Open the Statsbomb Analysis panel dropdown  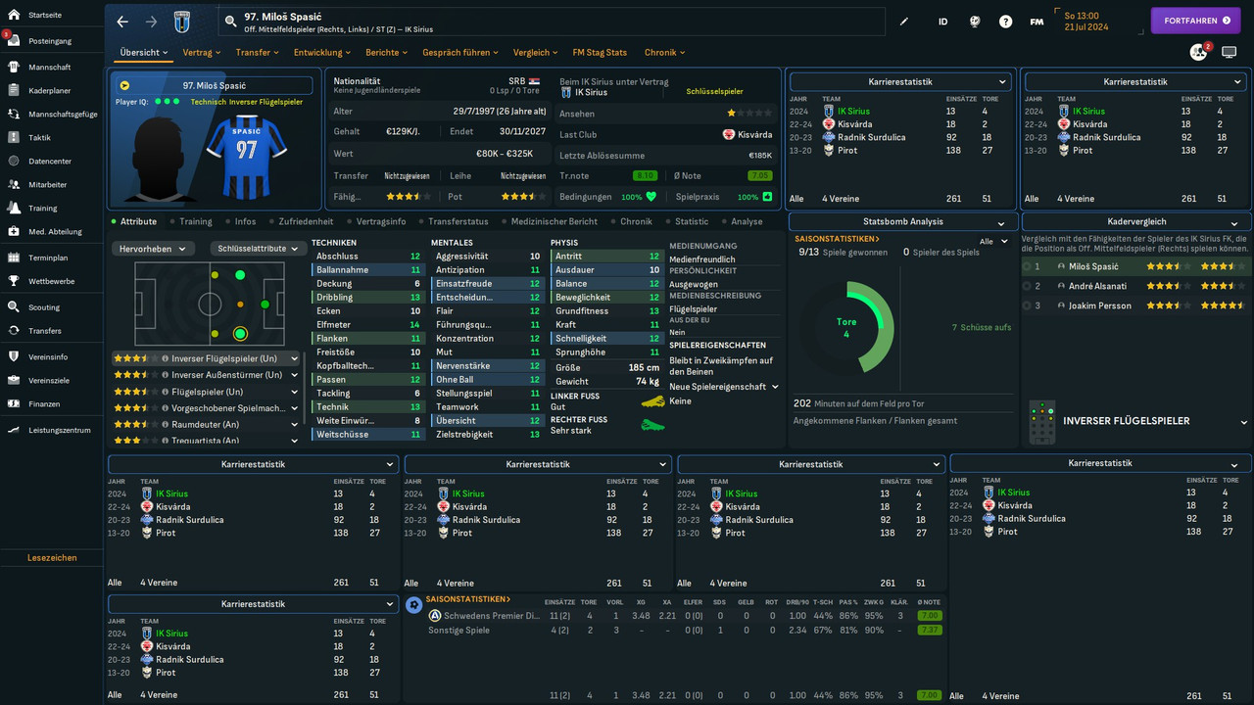pyautogui.click(x=901, y=222)
